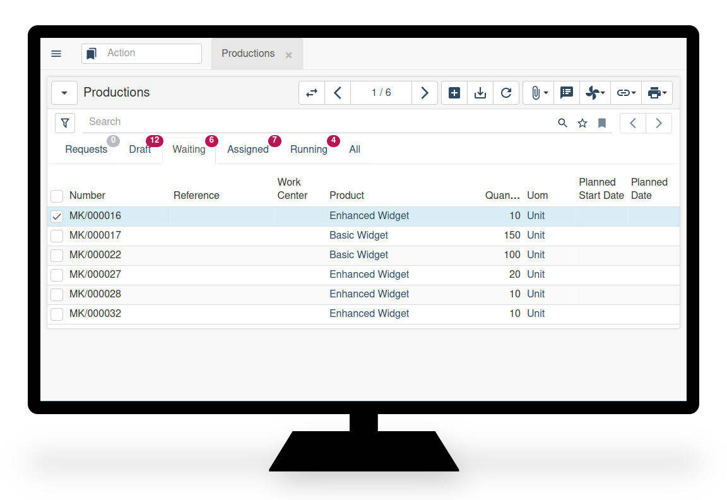The height and width of the screenshot is (500, 727).
Task: Open production MK/000016
Action: [x=95, y=216]
